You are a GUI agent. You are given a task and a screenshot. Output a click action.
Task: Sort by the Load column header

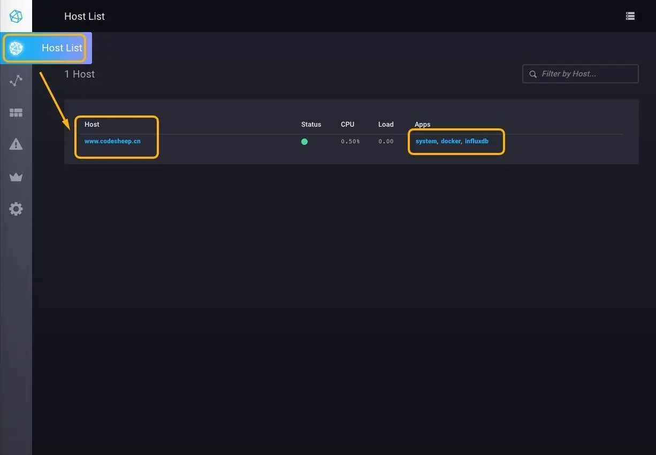[x=386, y=124]
